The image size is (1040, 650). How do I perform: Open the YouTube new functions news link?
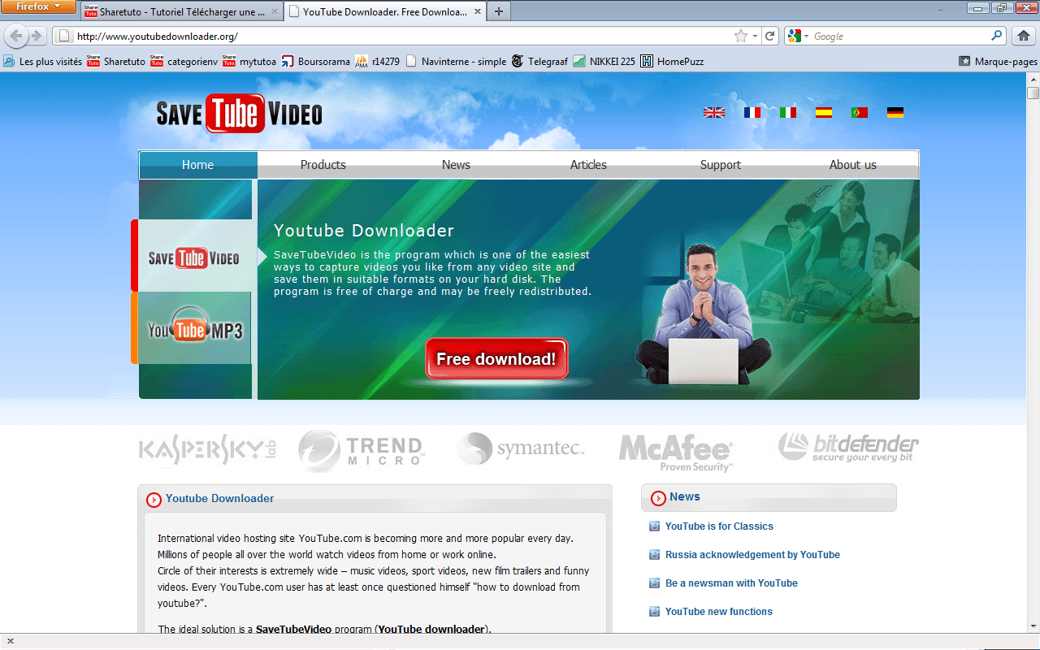(x=719, y=612)
